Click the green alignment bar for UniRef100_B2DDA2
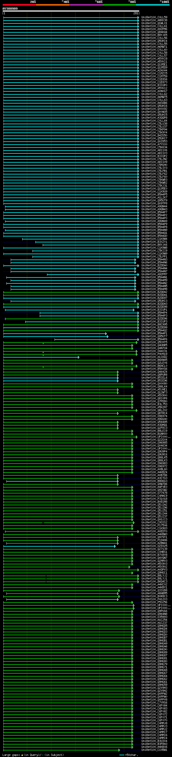This screenshot has height=757, width=172. 71,292
